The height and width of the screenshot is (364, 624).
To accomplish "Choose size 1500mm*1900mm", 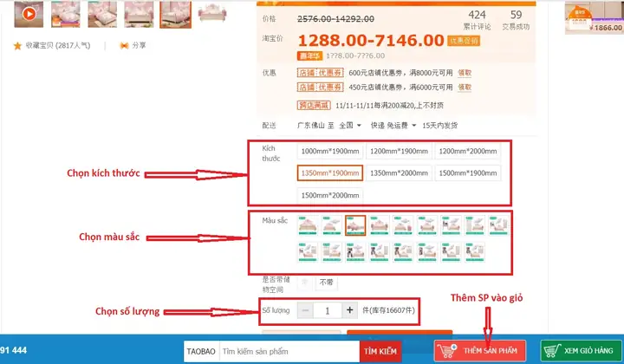I will 468,173.
